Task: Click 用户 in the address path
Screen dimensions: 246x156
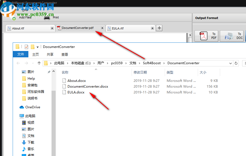Action: click(101, 63)
